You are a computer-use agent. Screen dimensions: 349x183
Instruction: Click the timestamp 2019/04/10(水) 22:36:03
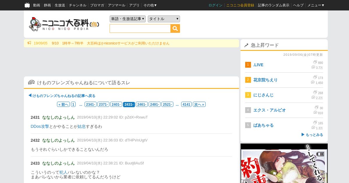pos(97,140)
